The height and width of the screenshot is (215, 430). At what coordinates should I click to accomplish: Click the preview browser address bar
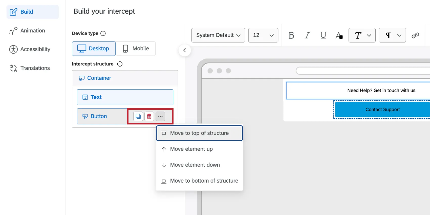tap(363, 71)
